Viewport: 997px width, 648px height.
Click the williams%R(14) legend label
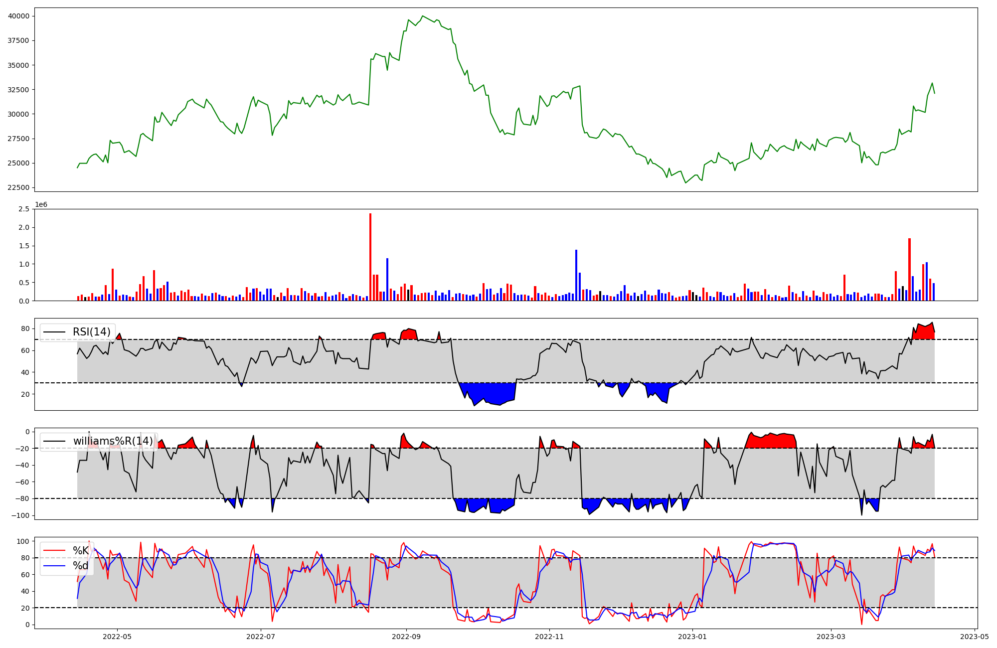[x=113, y=441]
